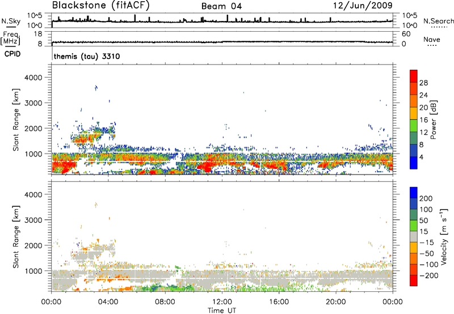The width and height of the screenshot is (454, 314).
Task: Click the "4000" tick in the velocity panel
Action: click(33, 194)
